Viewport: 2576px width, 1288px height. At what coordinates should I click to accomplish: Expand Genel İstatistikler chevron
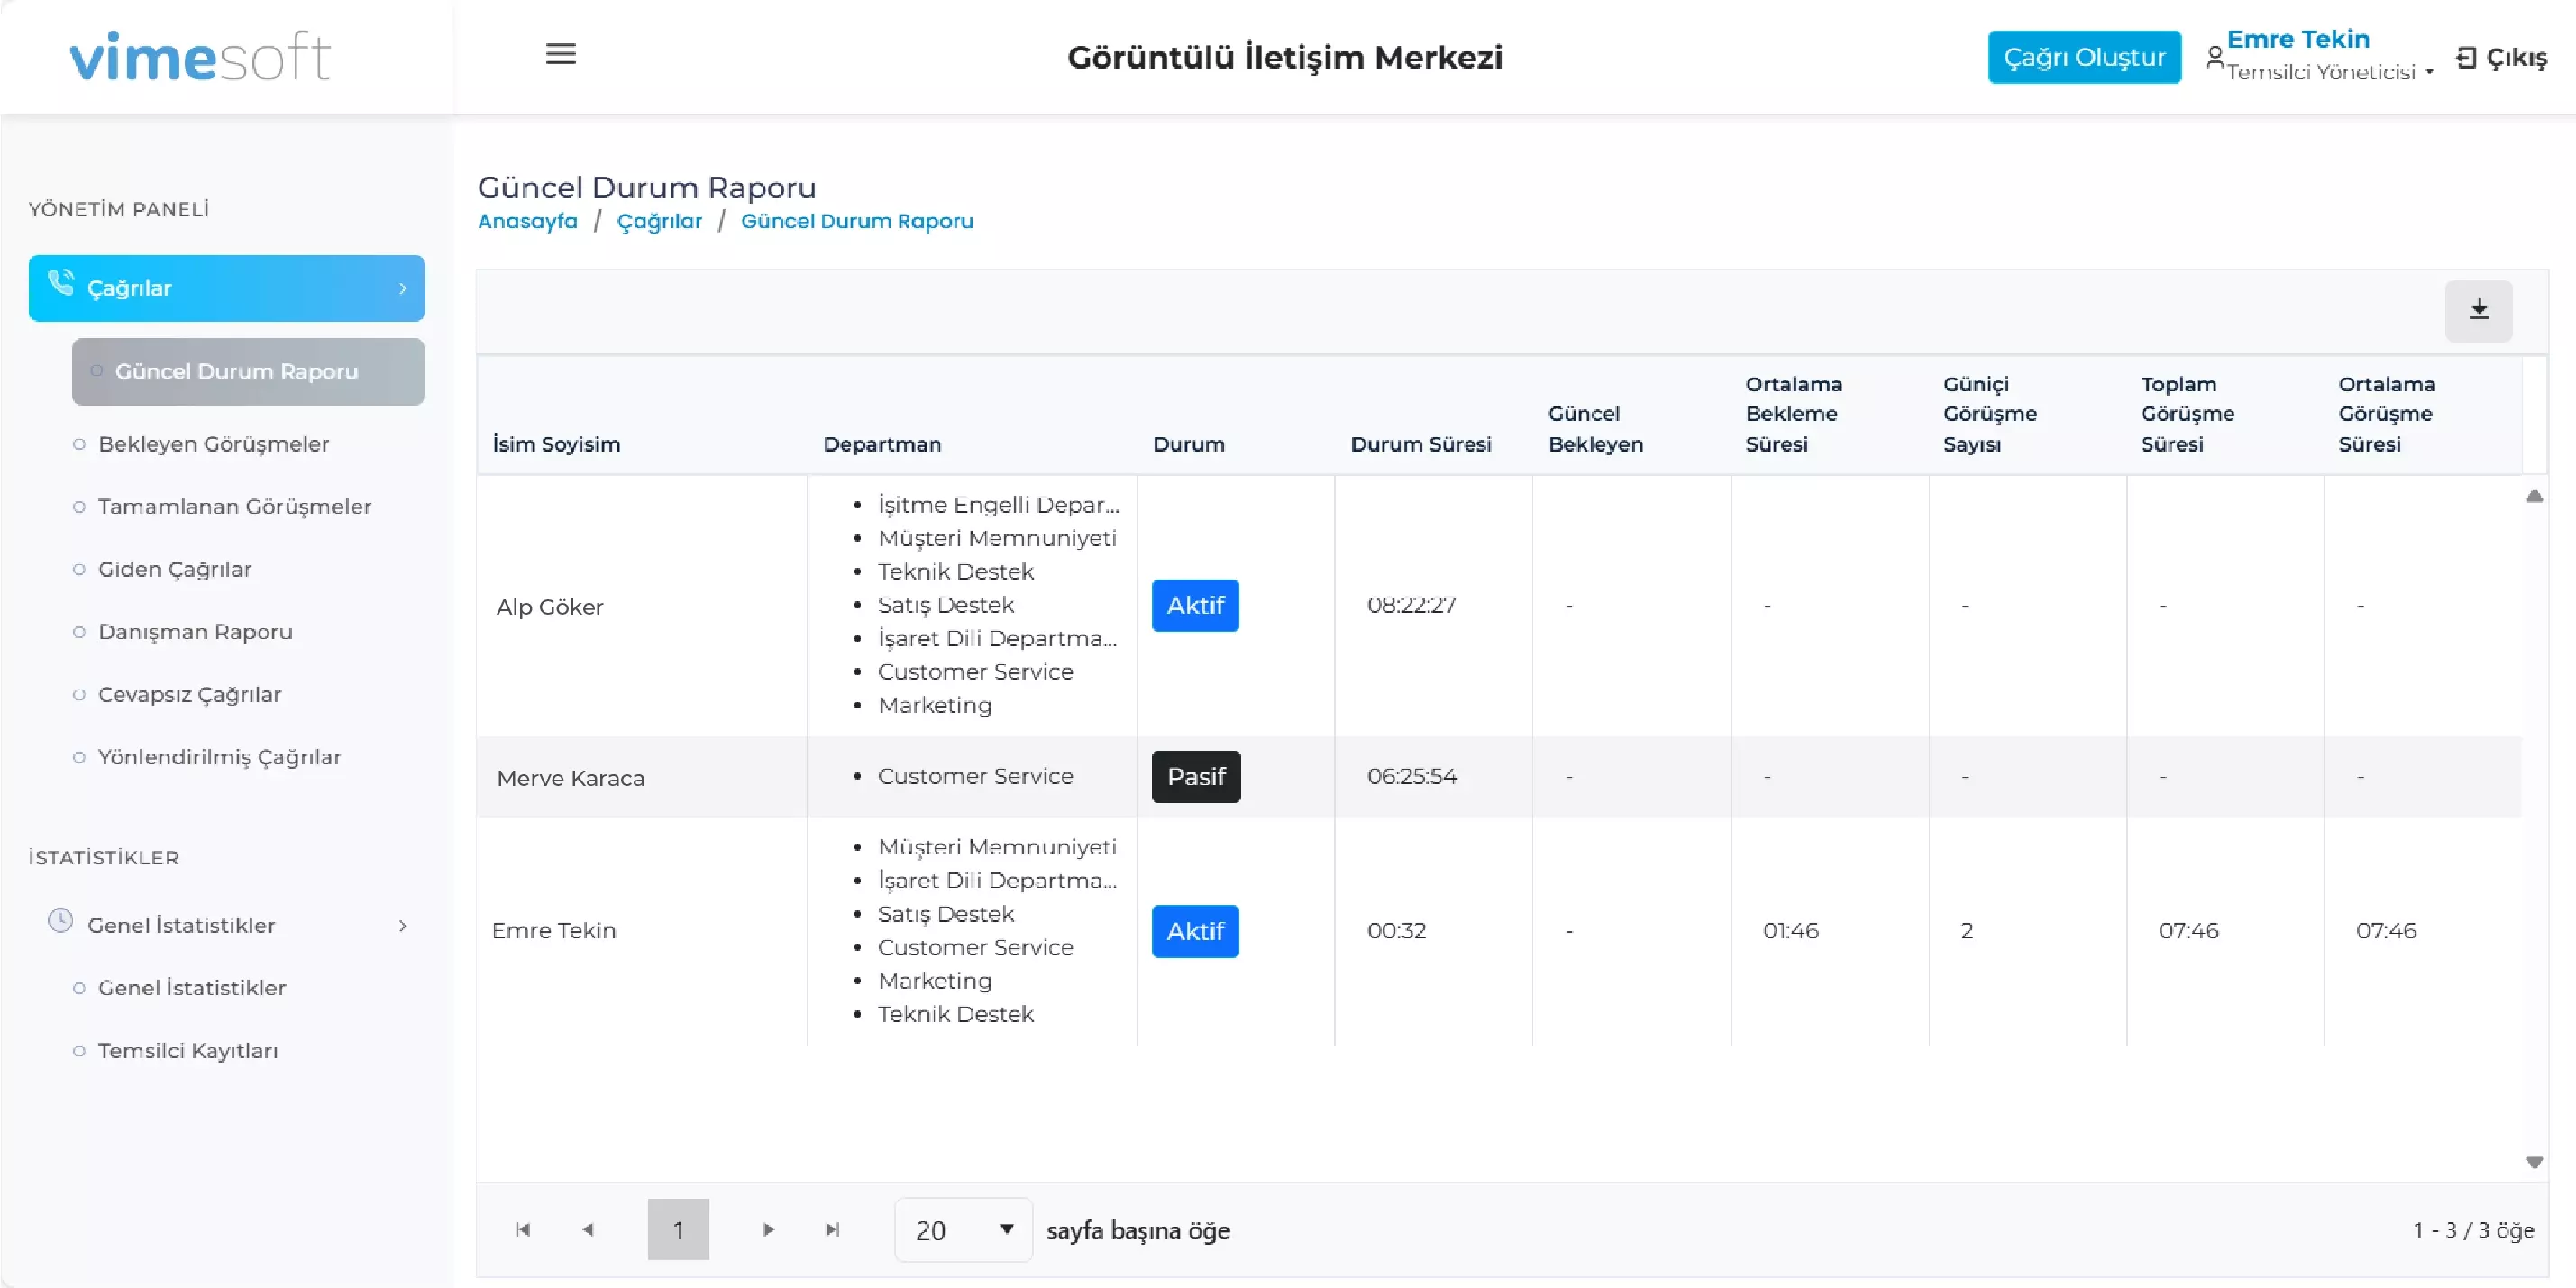[403, 926]
